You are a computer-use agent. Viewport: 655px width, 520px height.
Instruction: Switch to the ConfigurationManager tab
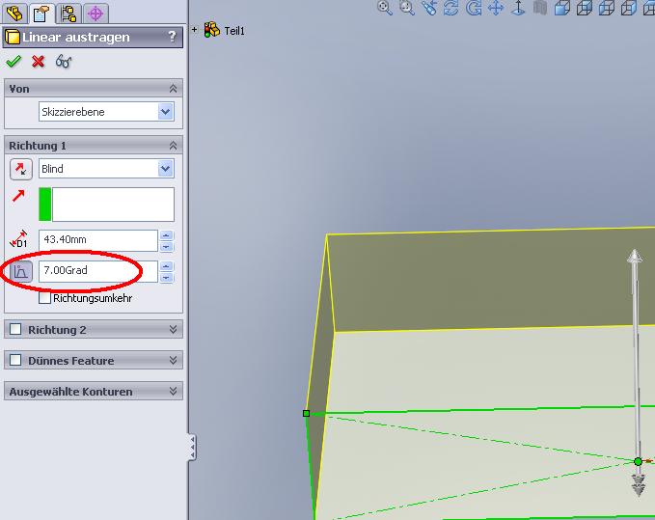point(68,13)
